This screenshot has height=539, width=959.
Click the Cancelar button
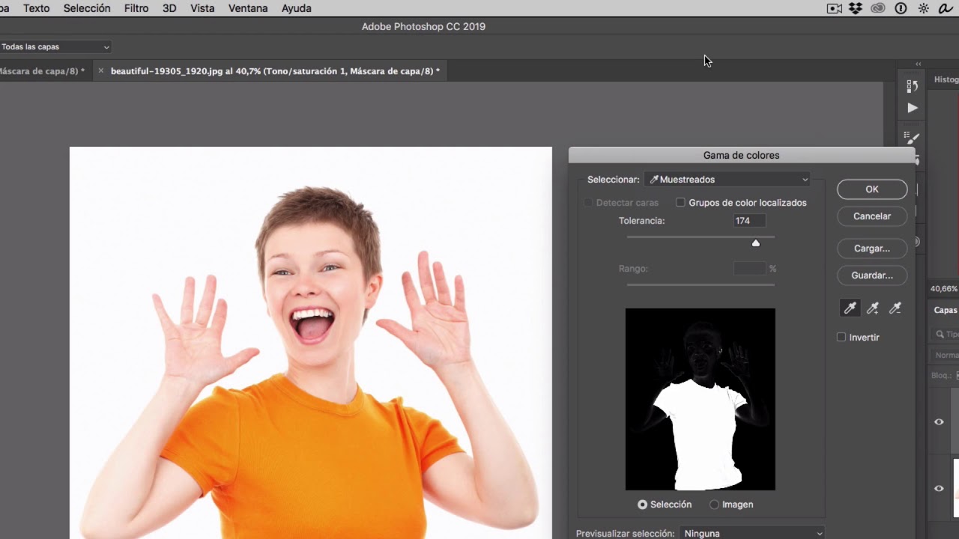(x=872, y=216)
